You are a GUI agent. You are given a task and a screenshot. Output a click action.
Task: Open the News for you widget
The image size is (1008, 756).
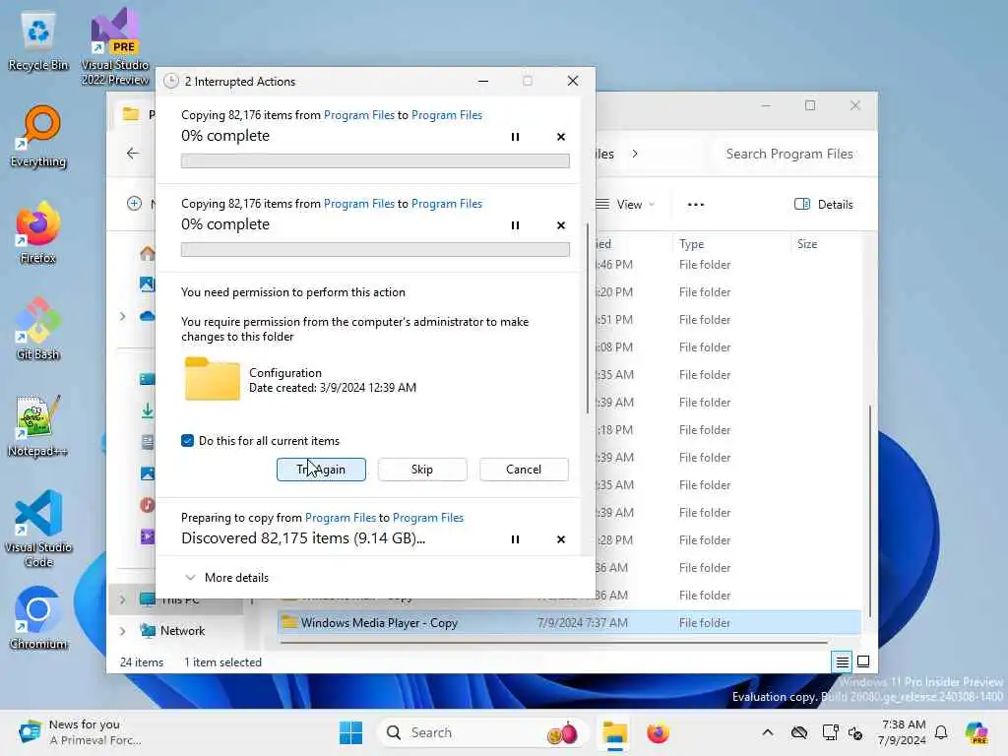pos(79,732)
